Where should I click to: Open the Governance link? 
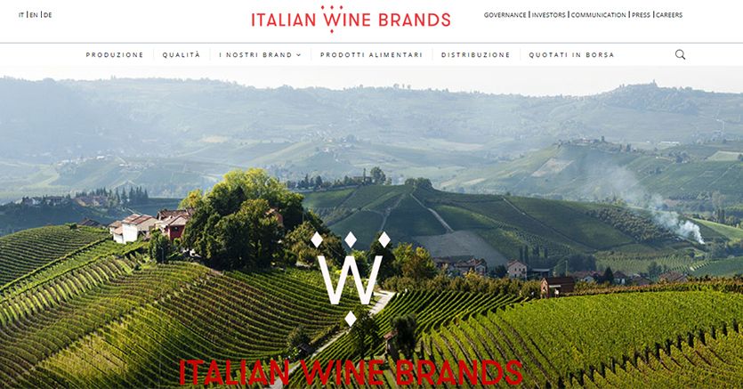[x=505, y=15]
